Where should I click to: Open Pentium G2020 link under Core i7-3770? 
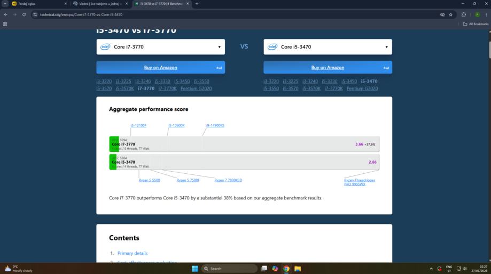click(x=196, y=88)
